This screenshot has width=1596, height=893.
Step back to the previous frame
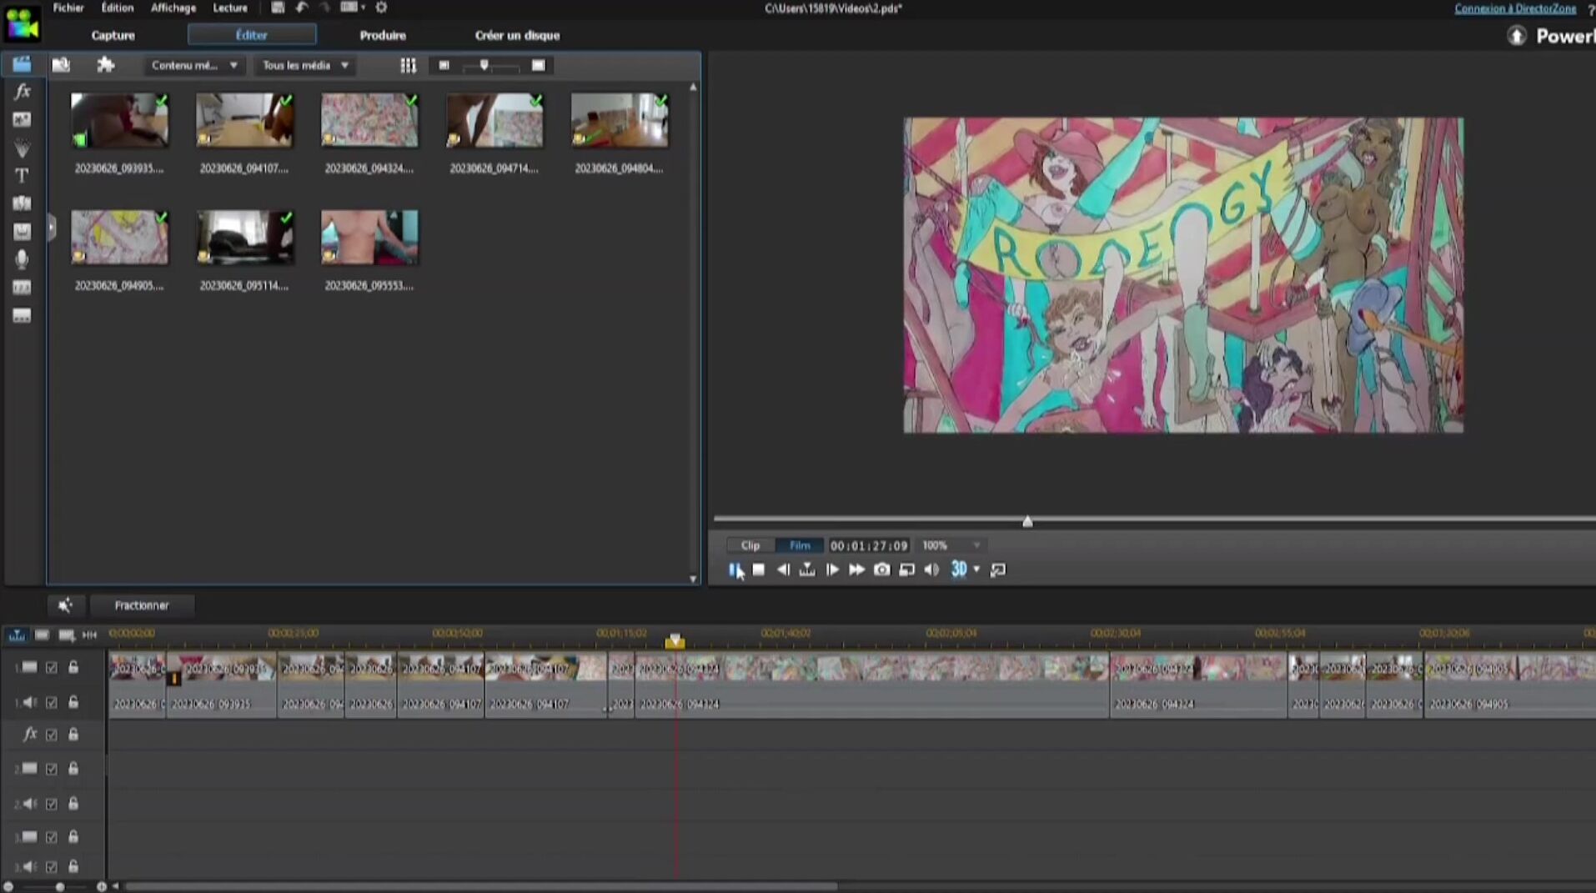coord(782,569)
